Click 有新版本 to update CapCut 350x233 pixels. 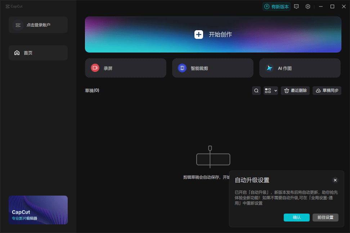277,6
